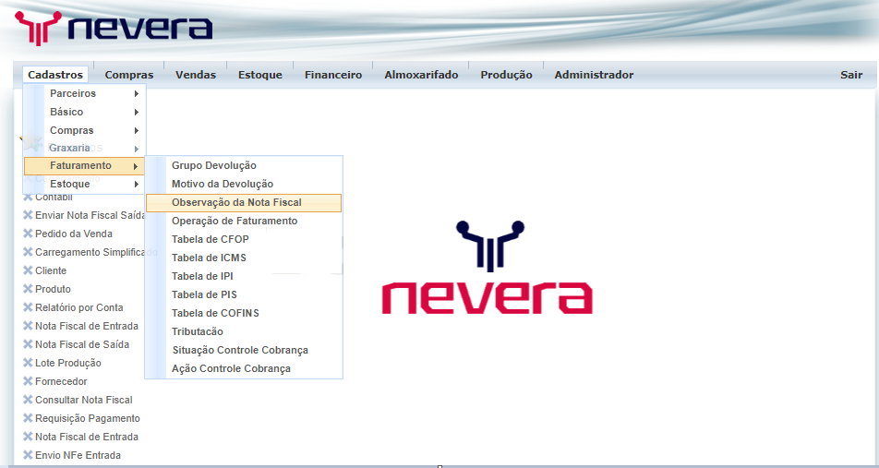879x468 pixels.
Task: Open the Consultar Nota Fiscal link
Action: [83, 401]
